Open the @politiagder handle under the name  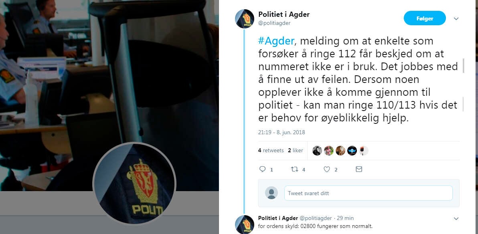[x=274, y=23]
